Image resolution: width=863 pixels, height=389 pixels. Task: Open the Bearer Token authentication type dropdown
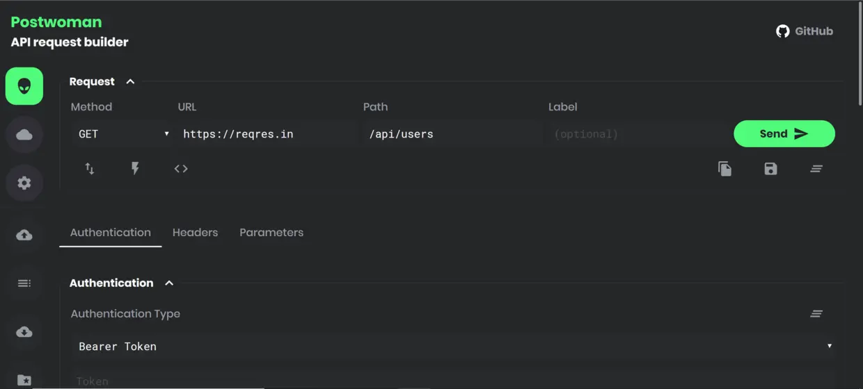click(453, 346)
